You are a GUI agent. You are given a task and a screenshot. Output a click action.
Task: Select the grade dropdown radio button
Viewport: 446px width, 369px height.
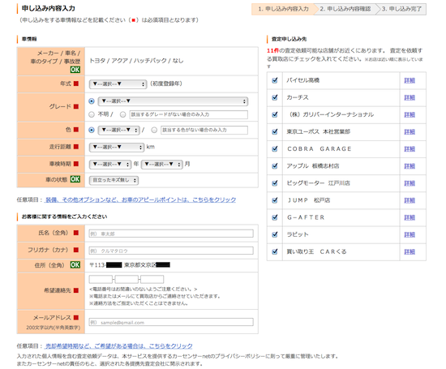[92, 101]
